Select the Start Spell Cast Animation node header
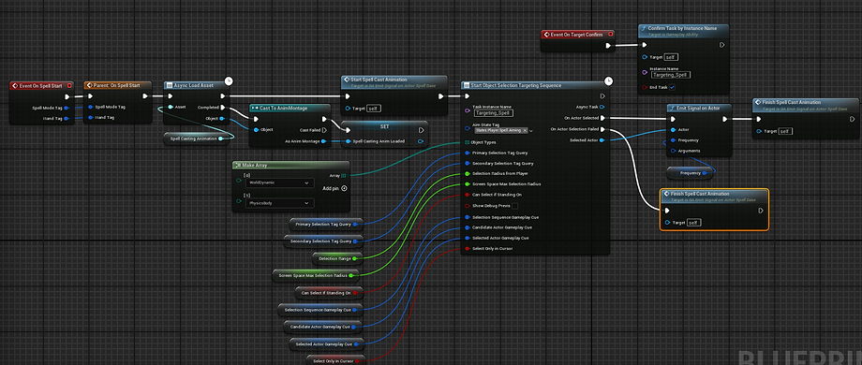Viewport: 862px width, 365px height. point(394,81)
